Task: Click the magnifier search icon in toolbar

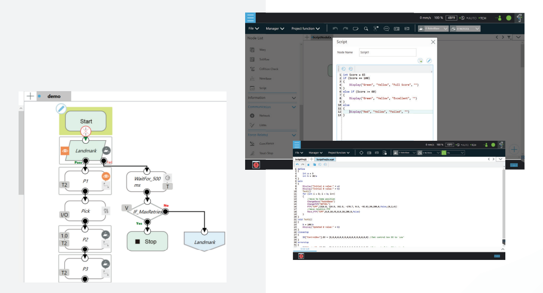Action: [366, 29]
